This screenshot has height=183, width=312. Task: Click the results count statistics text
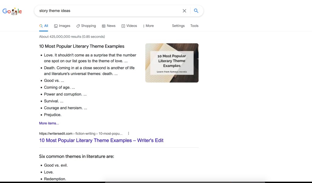click(x=72, y=37)
